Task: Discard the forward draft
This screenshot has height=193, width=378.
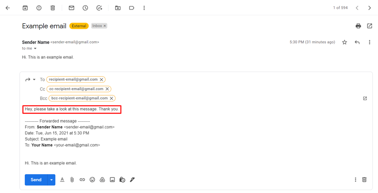Action: pyautogui.click(x=364, y=179)
